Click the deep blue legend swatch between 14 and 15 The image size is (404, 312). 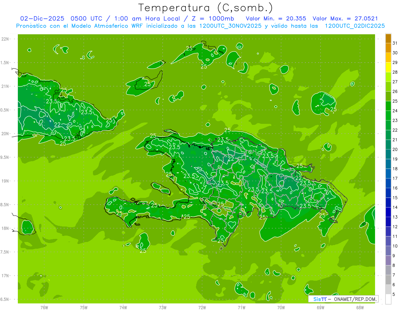(x=388, y=202)
